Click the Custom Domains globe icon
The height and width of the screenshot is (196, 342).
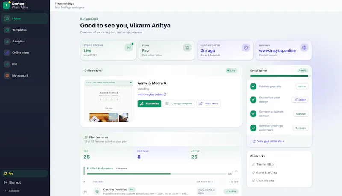tap(97, 191)
